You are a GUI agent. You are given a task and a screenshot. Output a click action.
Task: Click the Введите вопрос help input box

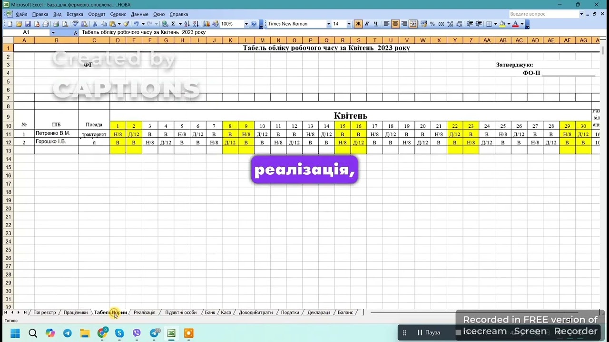[x=543, y=14]
